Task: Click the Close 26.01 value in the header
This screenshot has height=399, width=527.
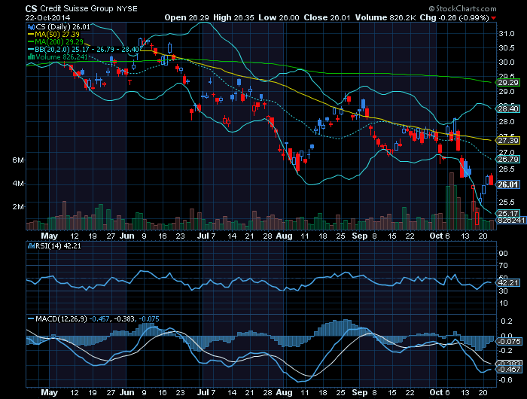Action: point(327,17)
